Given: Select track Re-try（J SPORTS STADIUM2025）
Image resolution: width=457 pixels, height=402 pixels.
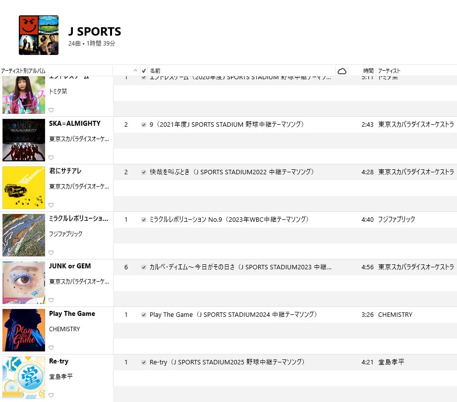Looking at the screenshot, I should [x=227, y=362].
